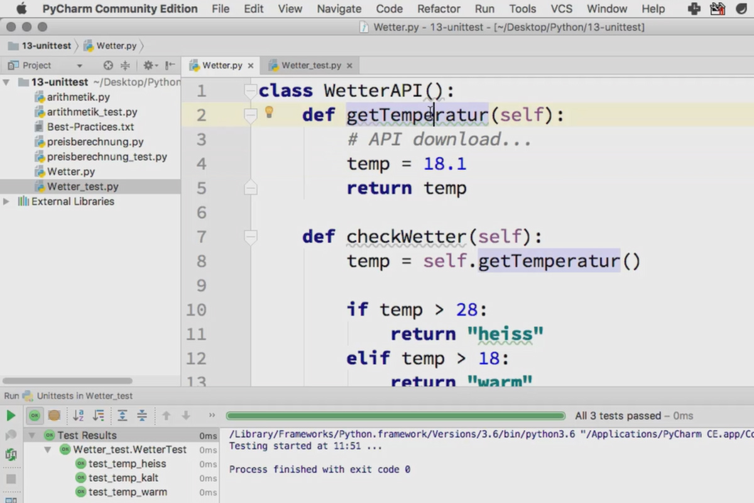Click 'All 3 tests passed' status text
Image resolution: width=754 pixels, height=503 pixels.
(618, 416)
